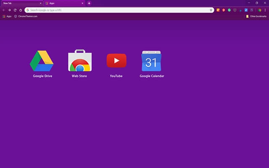Reload the current page
The width and height of the screenshot is (269, 168).
(15, 10)
